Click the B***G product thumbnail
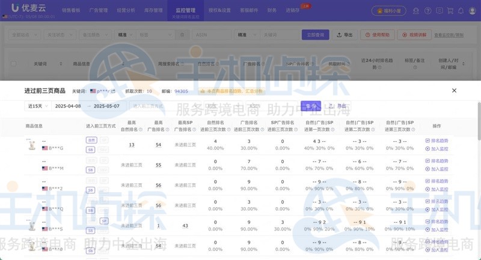 coord(31,145)
